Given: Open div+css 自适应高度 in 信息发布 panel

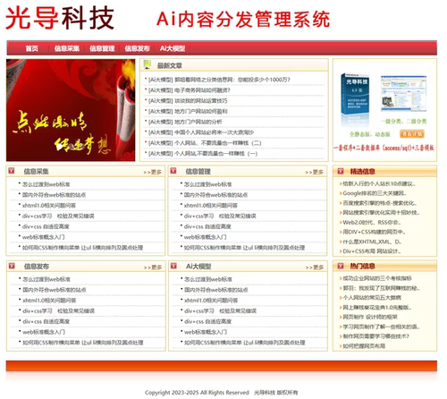Looking at the screenshot, I should click(x=46, y=321).
